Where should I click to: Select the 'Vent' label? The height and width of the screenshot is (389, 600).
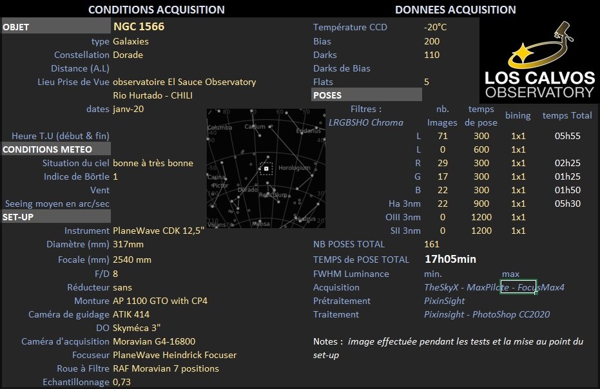(x=100, y=190)
